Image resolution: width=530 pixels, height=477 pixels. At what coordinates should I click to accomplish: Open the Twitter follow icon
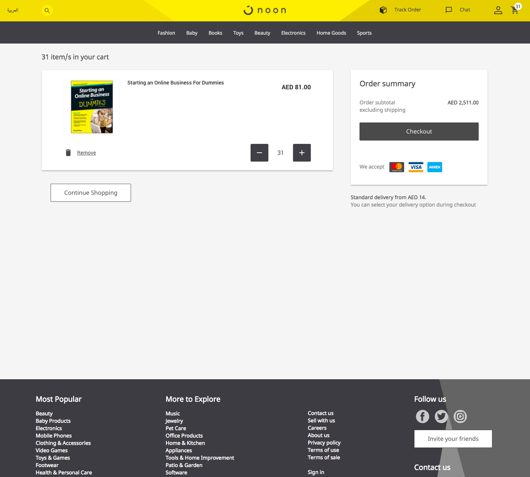(441, 416)
